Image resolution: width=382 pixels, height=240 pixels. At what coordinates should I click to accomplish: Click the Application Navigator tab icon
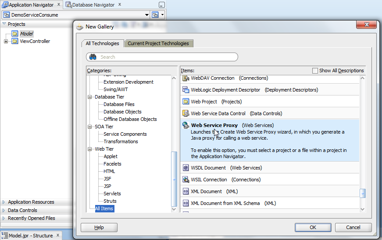coord(5,5)
